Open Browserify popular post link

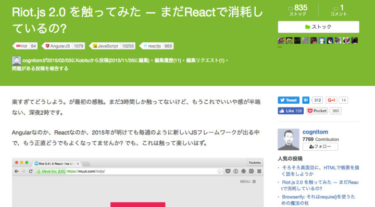(318, 200)
